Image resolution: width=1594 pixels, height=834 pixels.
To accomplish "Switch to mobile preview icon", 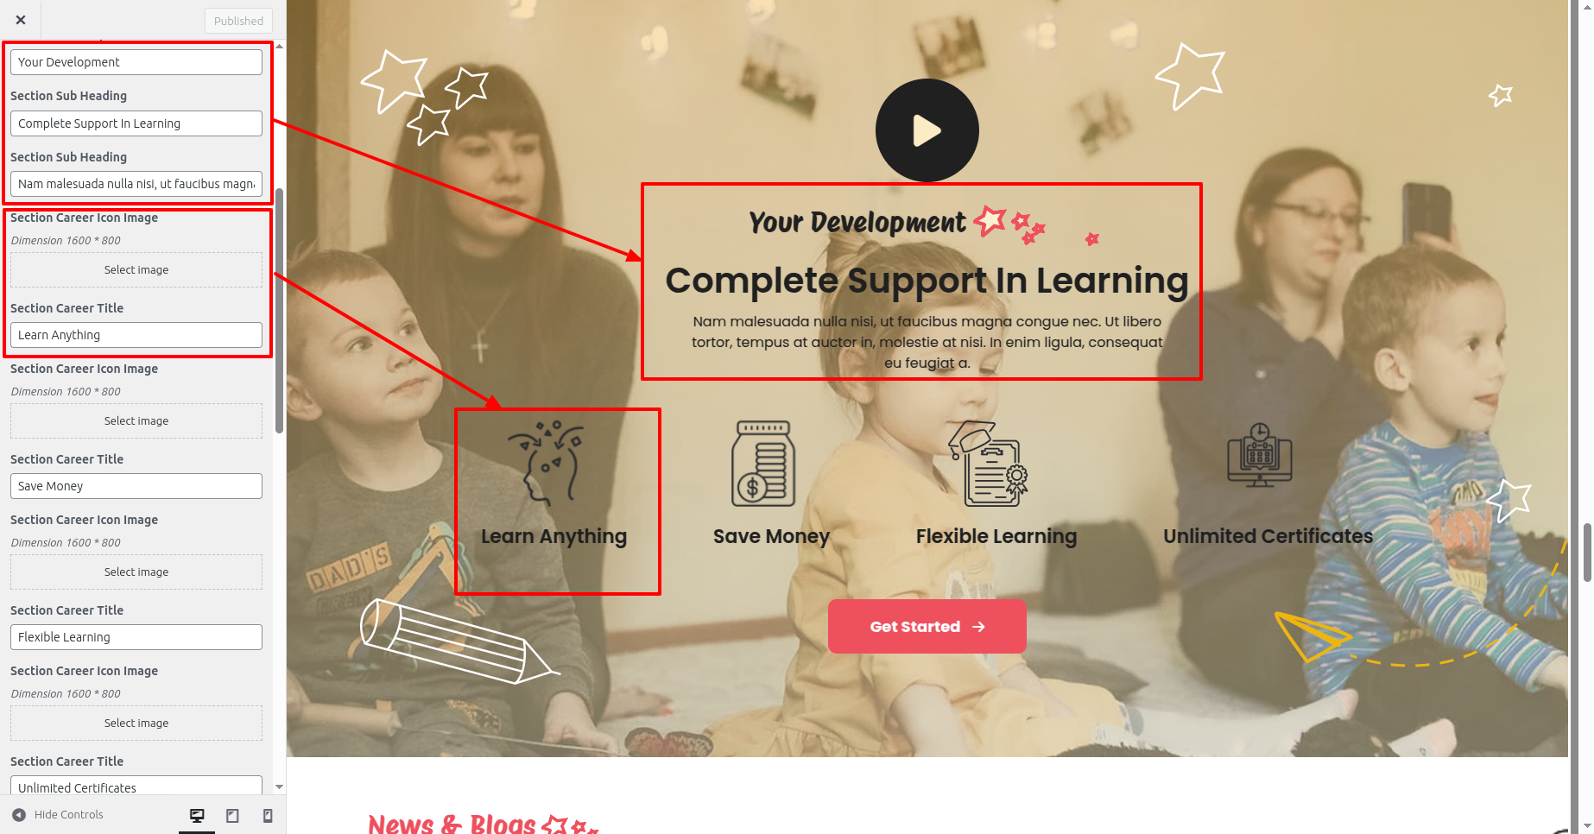I will 268,815.
